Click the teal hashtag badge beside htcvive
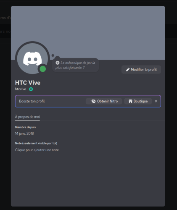Viewport: 177px width, 210px height. 31,89
